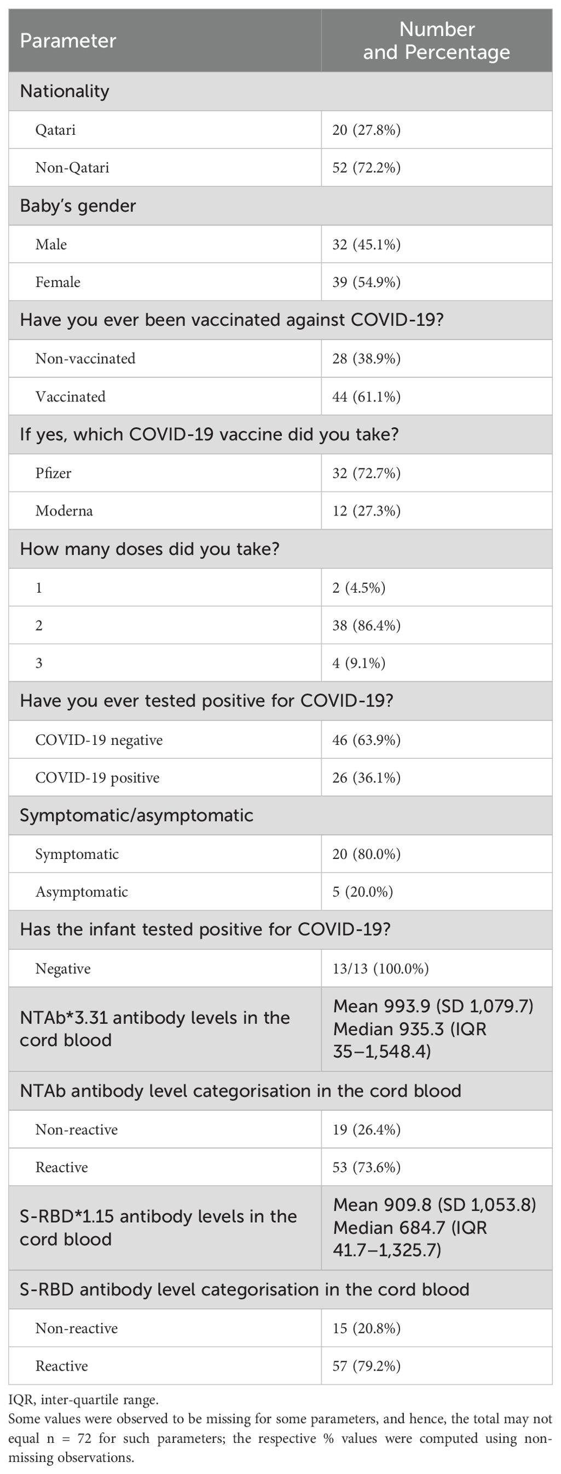Image resolution: width=561 pixels, height=1474 pixels.
Task: Select the Nationality section heading
Action: click(x=65, y=91)
